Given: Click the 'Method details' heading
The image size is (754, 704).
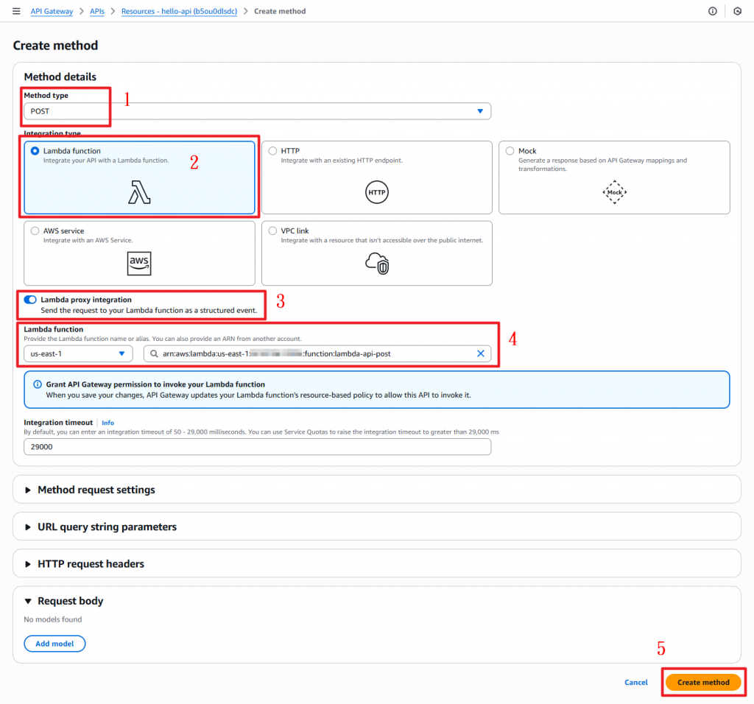Looking at the screenshot, I should coord(60,77).
